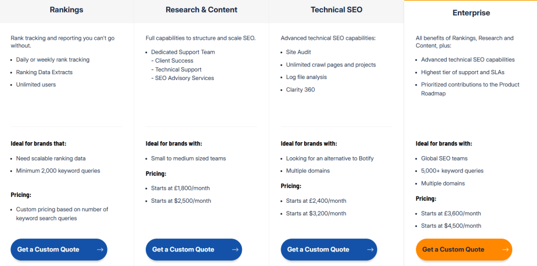Click the SEO Advisory Services line
Screen dimensions: 537x266
click(x=184, y=78)
